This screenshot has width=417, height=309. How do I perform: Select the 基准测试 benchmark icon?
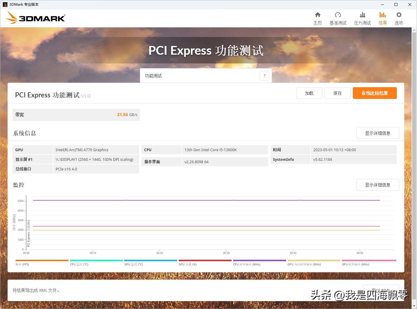point(338,18)
